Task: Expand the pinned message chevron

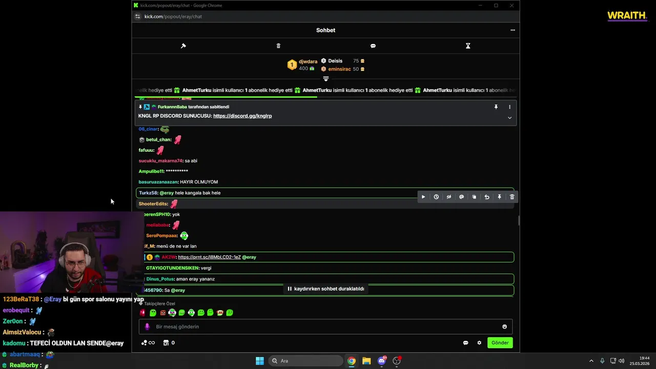Action: coord(509,118)
